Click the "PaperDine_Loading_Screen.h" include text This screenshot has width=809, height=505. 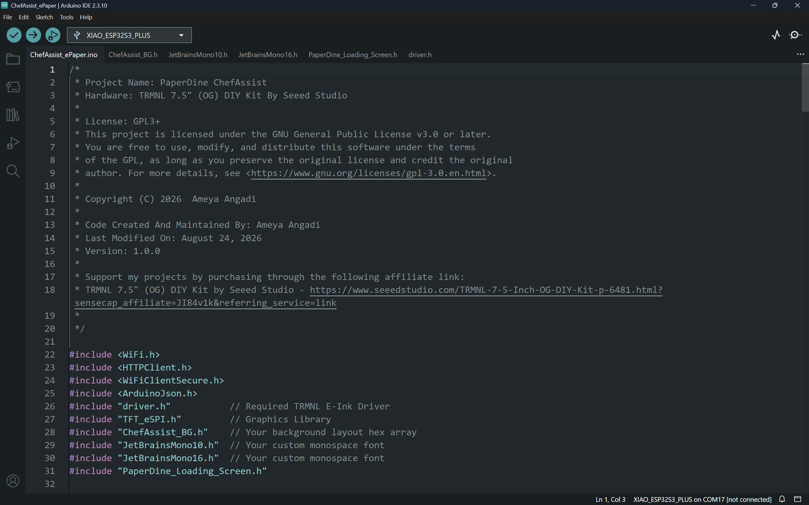click(192, 471)
